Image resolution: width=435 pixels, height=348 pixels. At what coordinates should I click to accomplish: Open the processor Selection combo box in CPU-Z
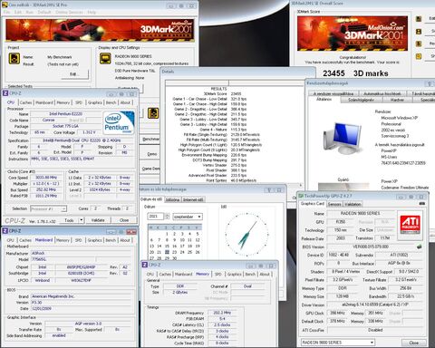48,208
